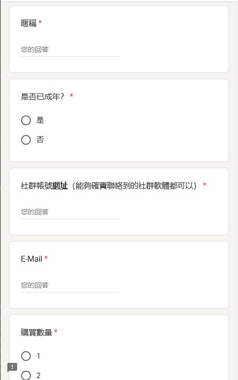Click the required asterisk beside E-Mail

[x=46, y=258]
